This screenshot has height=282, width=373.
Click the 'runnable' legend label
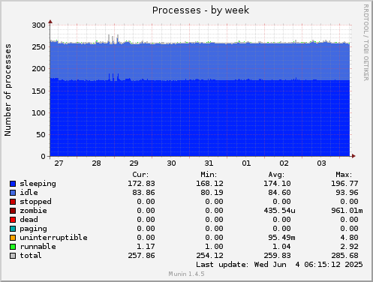click(38, 247)
